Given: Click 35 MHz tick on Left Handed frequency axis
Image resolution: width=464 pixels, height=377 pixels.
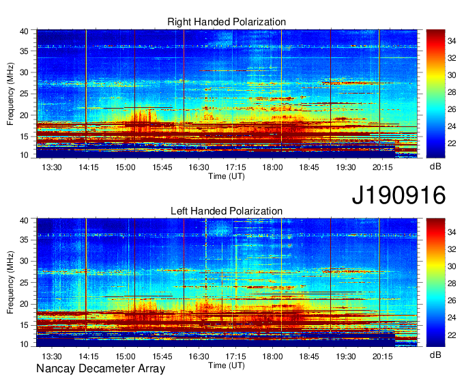Looking at the screenshot, I should tap(24, 240).
